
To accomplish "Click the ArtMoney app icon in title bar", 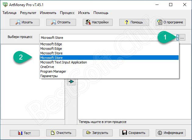I will coord(5,5).
